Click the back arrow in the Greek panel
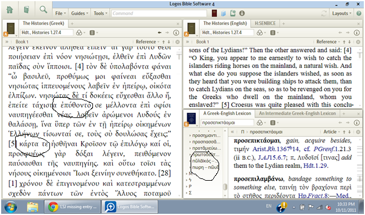The height and width of the screenshot is (215, 365). [x=159, y=33]
